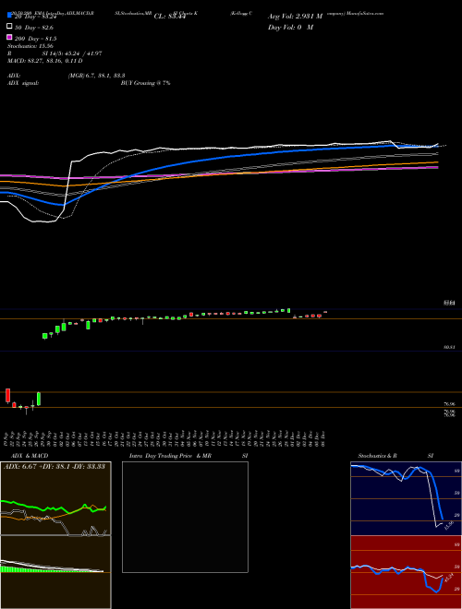This screenshot has width=462, height=609.
Task: Click the 'MACD: 83.27, 83.16, 0.11 D' line
Action: pyautogui.click(x=45, y=61)
